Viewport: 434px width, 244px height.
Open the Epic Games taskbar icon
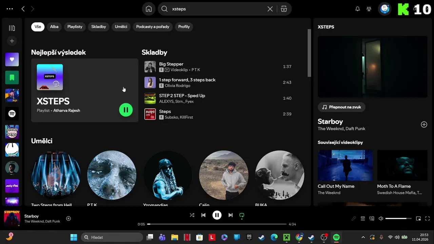(x=249, y=237)
